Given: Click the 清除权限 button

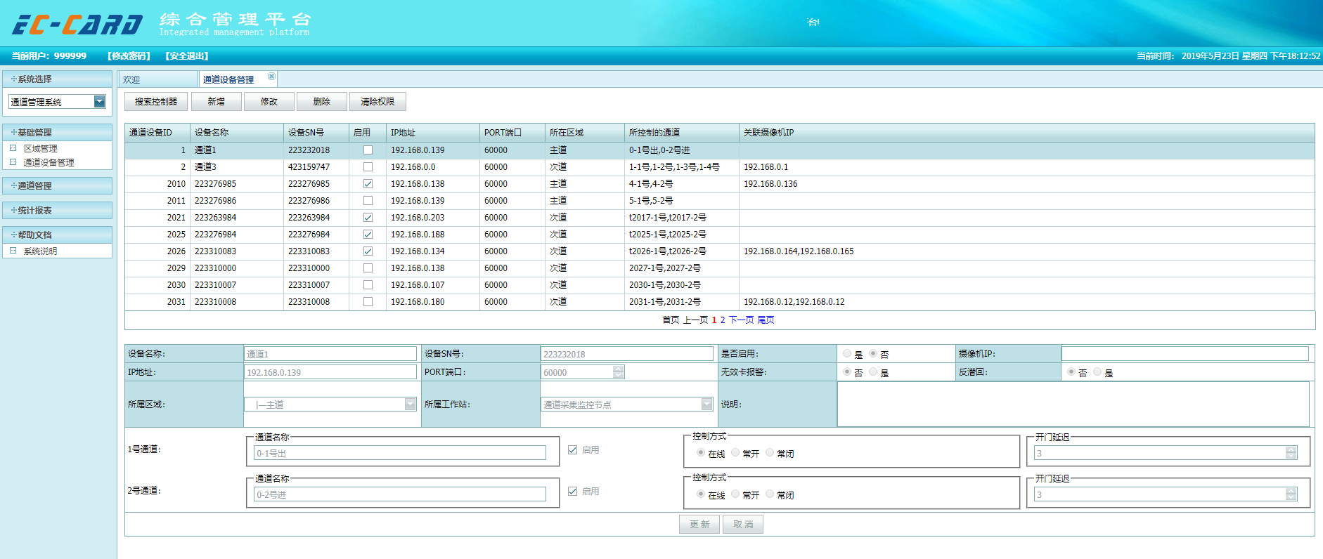Looking at the screenshot, I should pos(378,102).
